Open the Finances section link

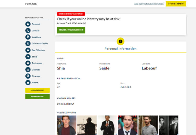tap(36, 76)
